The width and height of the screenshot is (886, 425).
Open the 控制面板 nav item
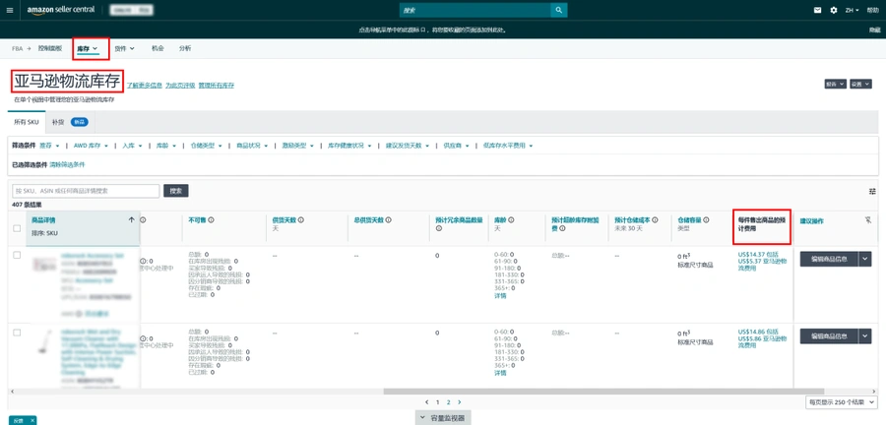click(50, 48)
